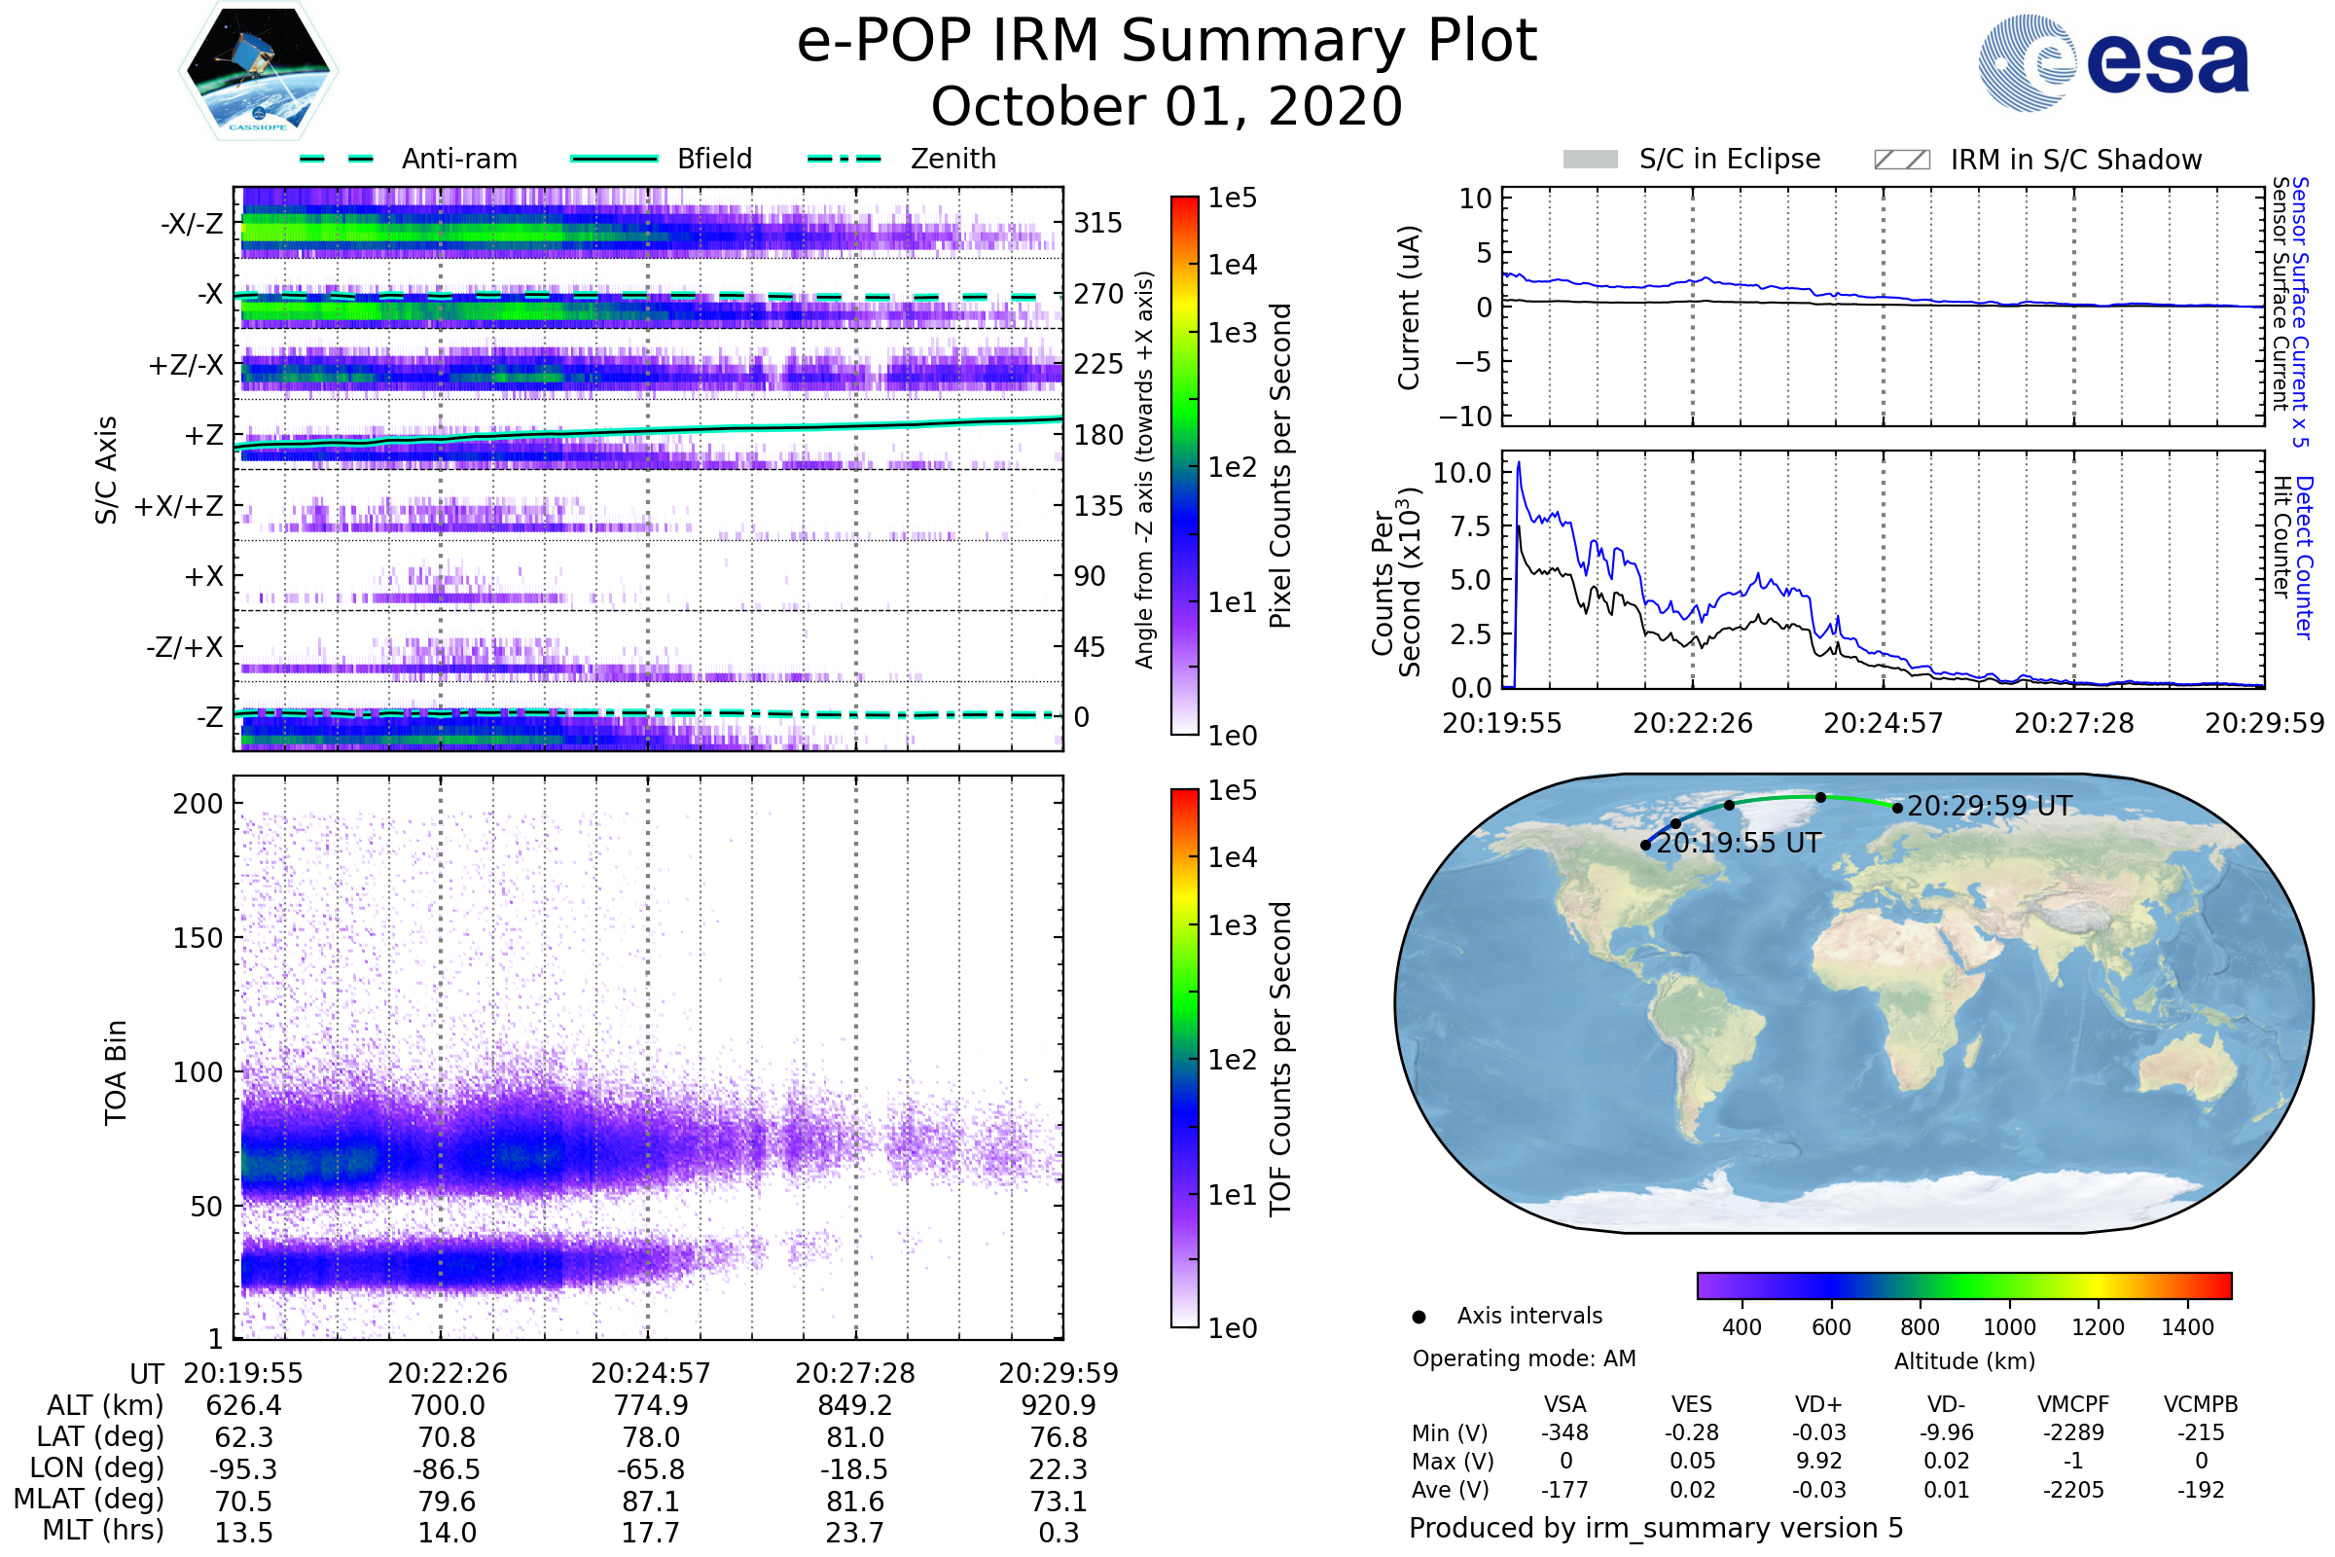Click the Anti-ram dashed line legend marker
2335x1557 pixels.
point(337,159)
